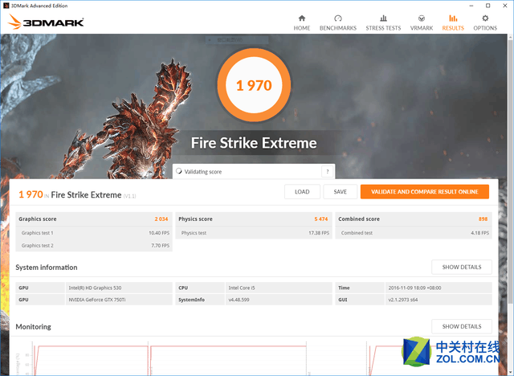Click the Physics score value 5 474
The width and height of the screenshot is (514, 376).
(x=321, y=219)
